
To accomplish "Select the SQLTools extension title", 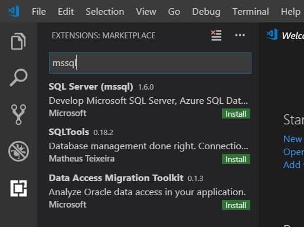I will click(69, 131).
